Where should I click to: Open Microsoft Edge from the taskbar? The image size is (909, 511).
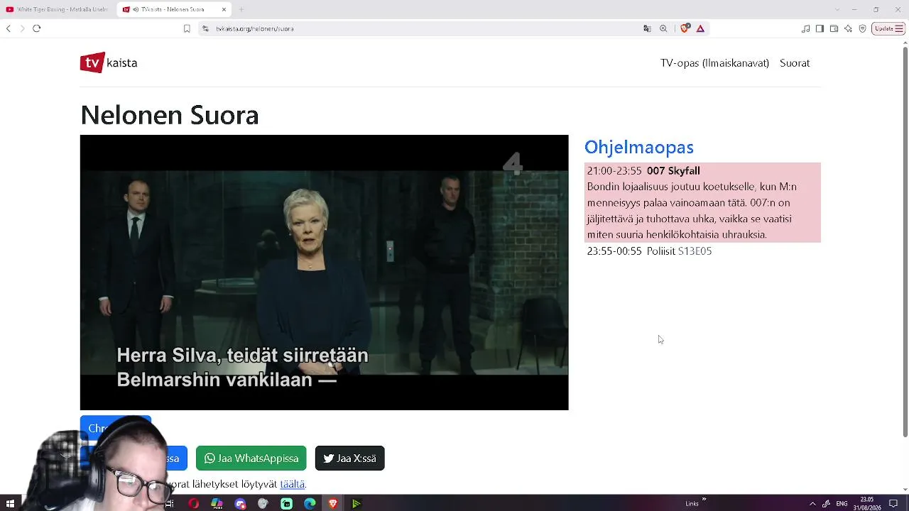click(310, 504)
